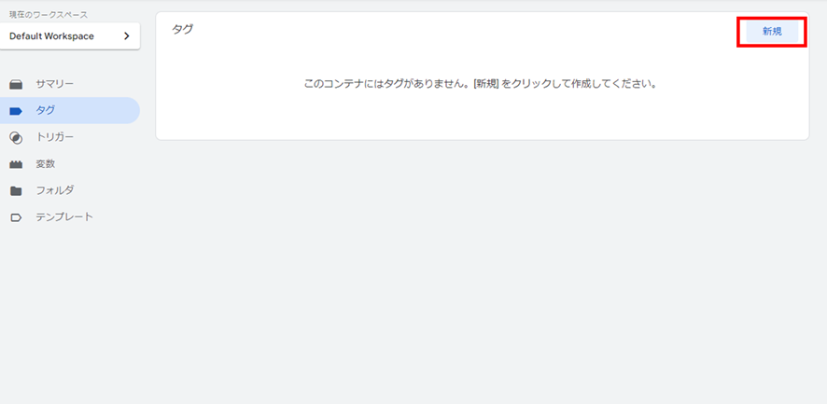Screen dimensions: 827x404
Task: Click the テンプレート outline label icon
Action: pos(17,217)
